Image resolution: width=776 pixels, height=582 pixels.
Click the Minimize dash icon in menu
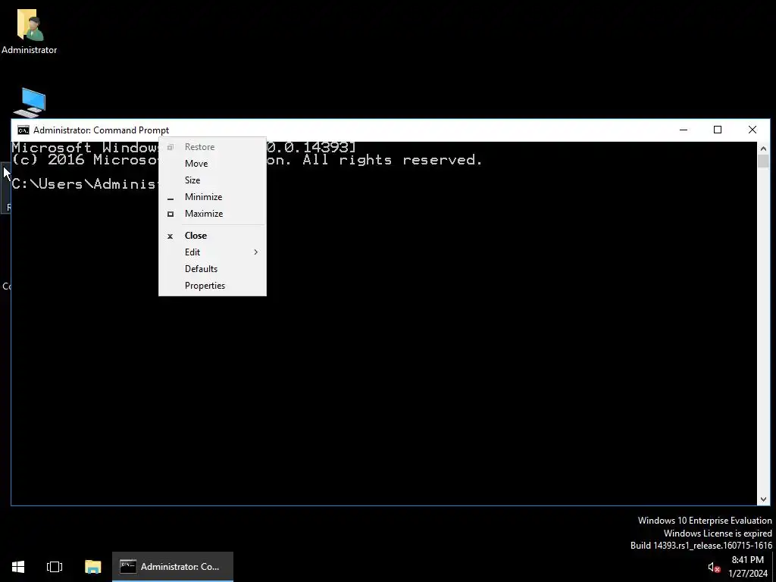click(171, 199)
